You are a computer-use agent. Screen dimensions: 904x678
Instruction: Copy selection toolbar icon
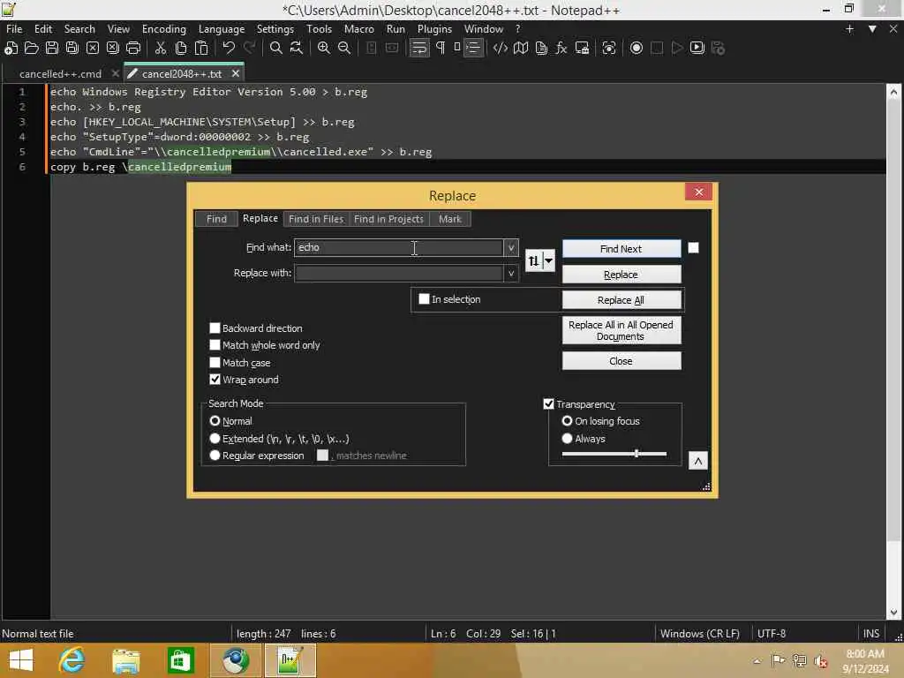tap(181, 48)
